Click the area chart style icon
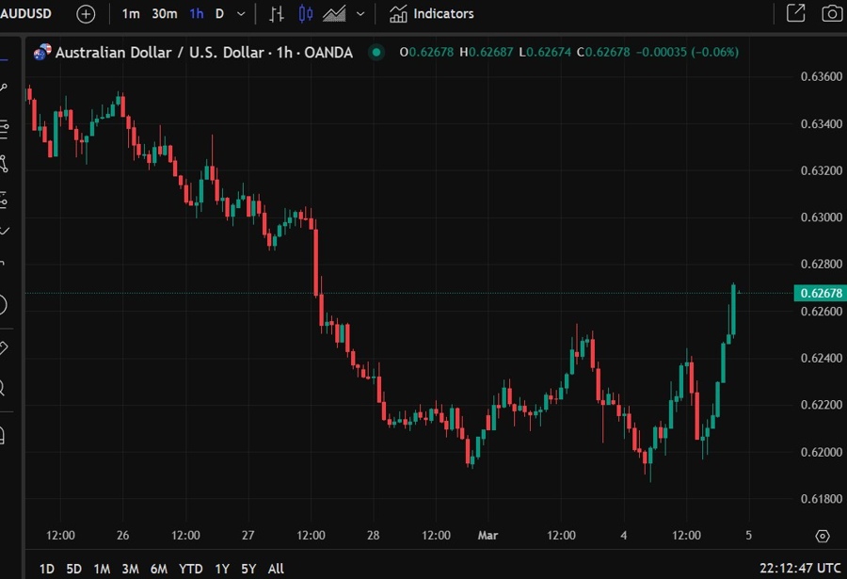The width and height of the screenshot is (847, 579). pyautogui.click(x=336, y=13)
